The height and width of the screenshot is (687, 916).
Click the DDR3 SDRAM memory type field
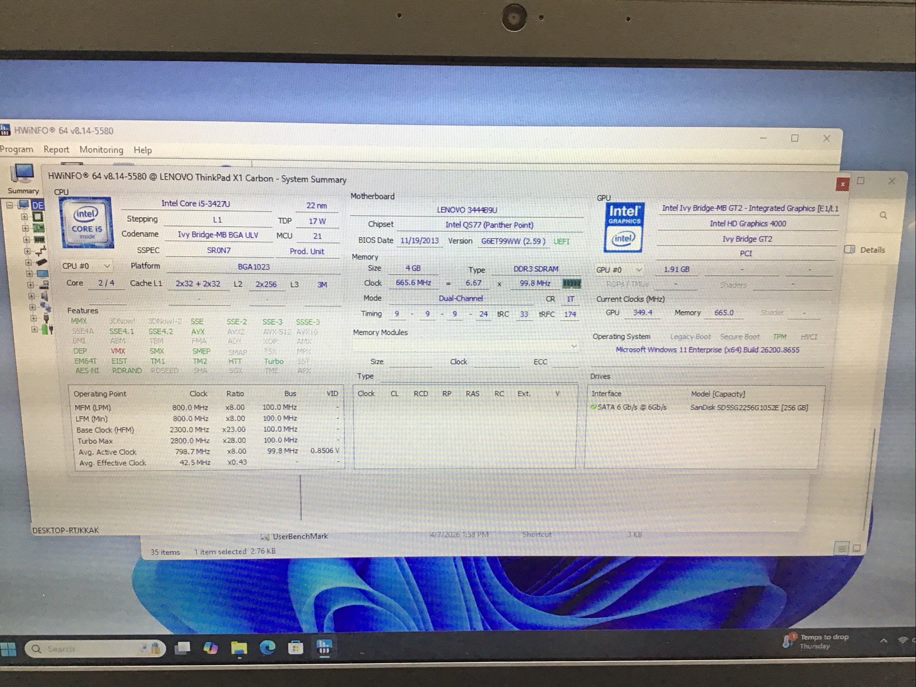click(x=536, y=269)
